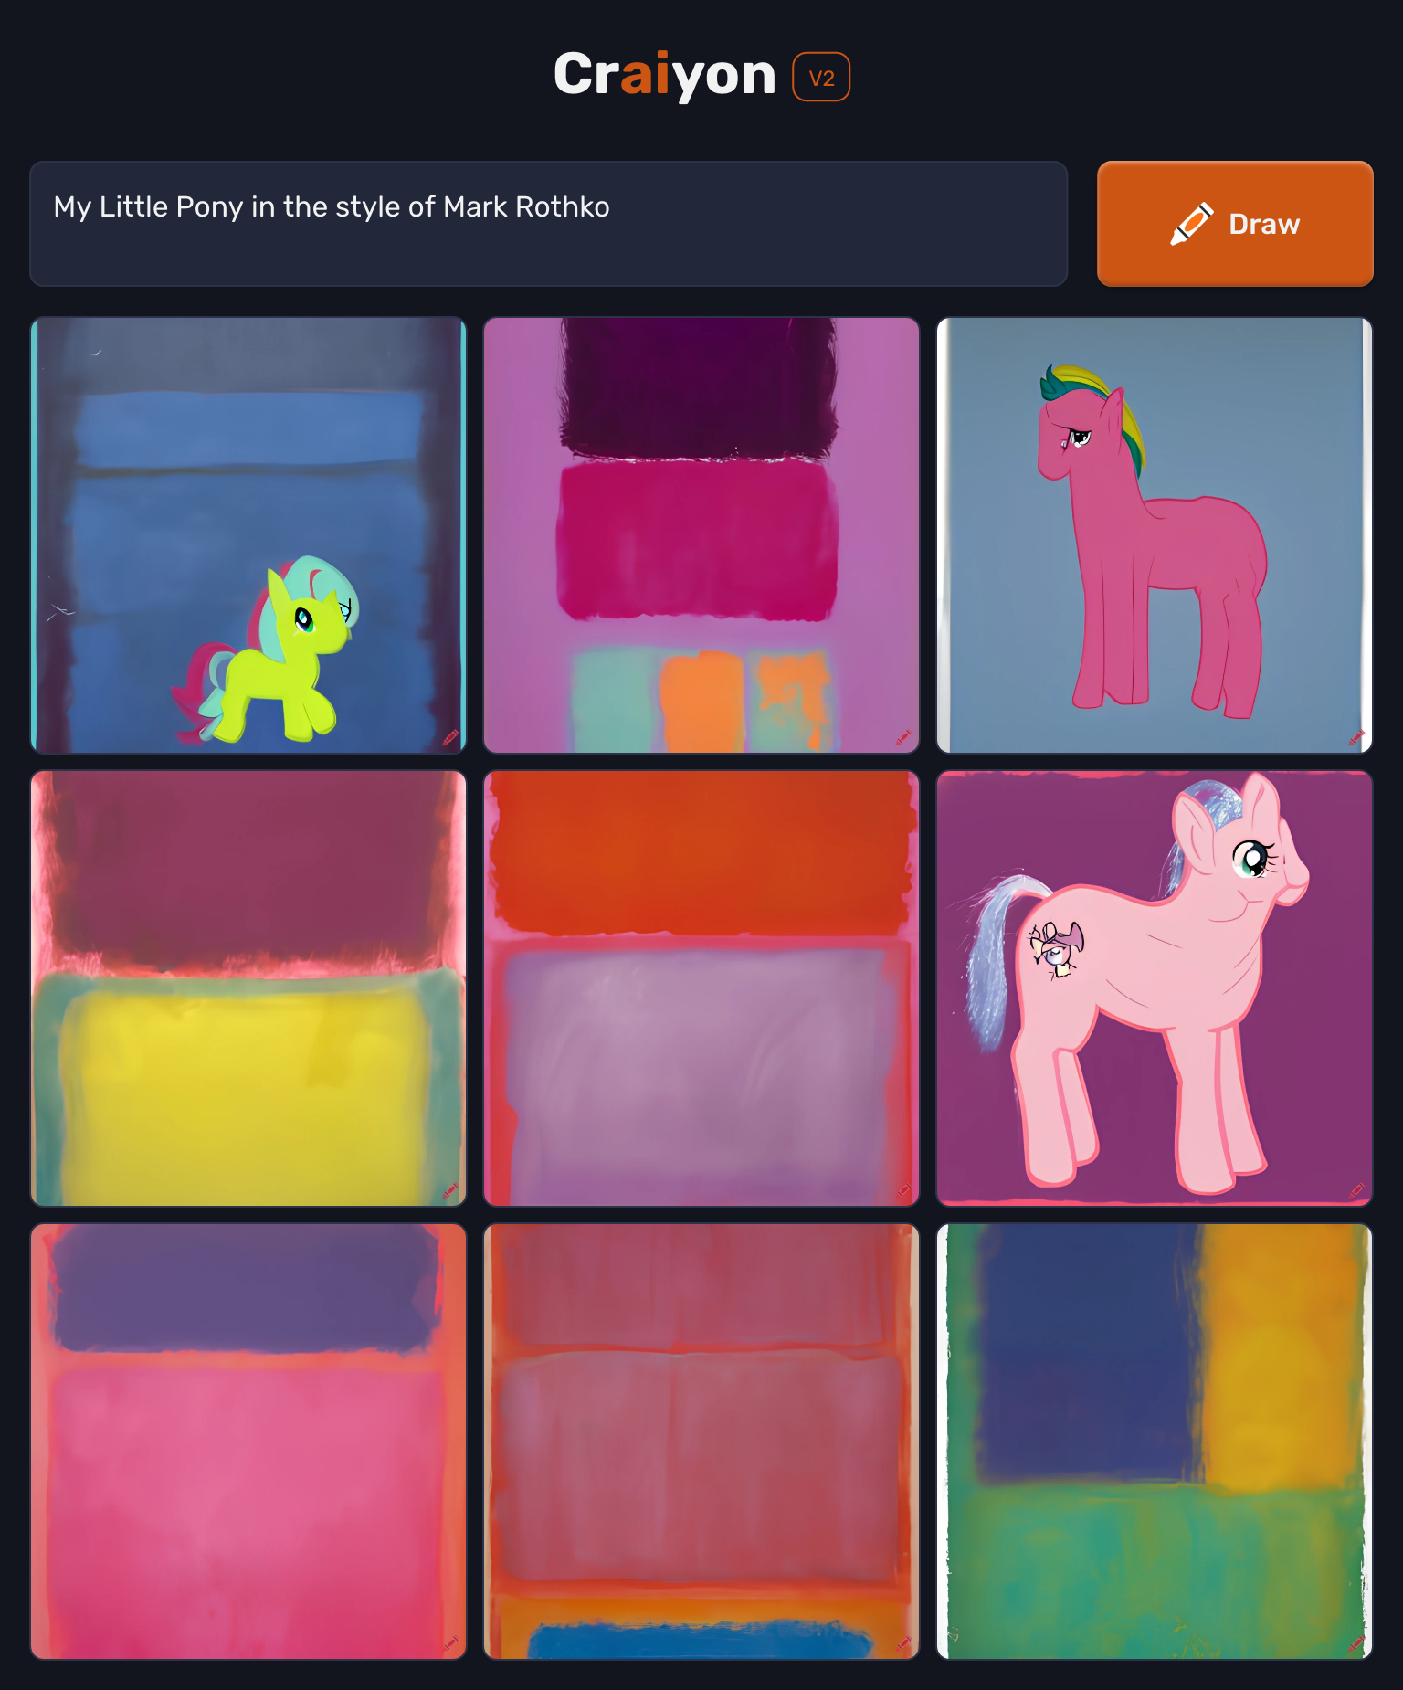Open the yellow pony on blue image
The height and width of the screenshot is (1690, 1403).
[248, 535]
